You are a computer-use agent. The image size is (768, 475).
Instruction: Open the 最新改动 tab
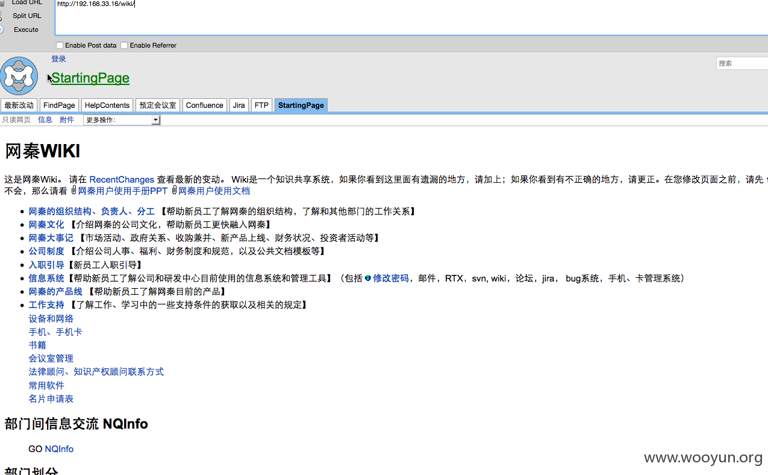[x=19, y=105]
